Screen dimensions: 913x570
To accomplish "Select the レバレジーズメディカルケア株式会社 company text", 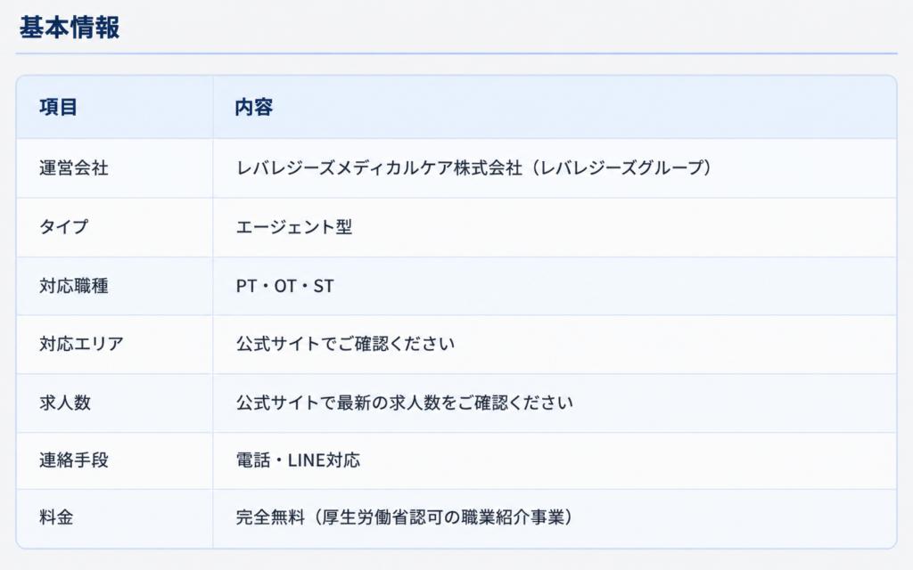I will point(379,168).
